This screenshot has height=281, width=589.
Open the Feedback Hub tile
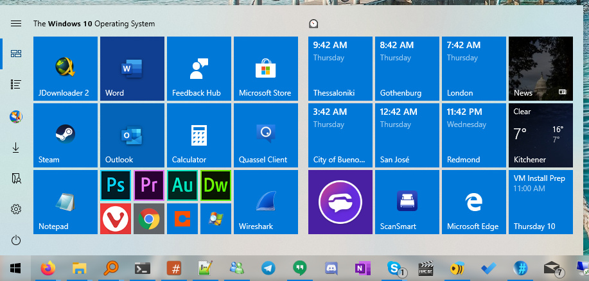pos(199,68)
